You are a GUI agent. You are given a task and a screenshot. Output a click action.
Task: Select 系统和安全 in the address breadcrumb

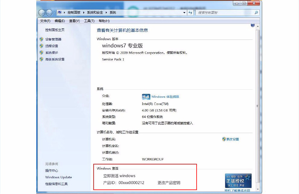pos(95,13)
